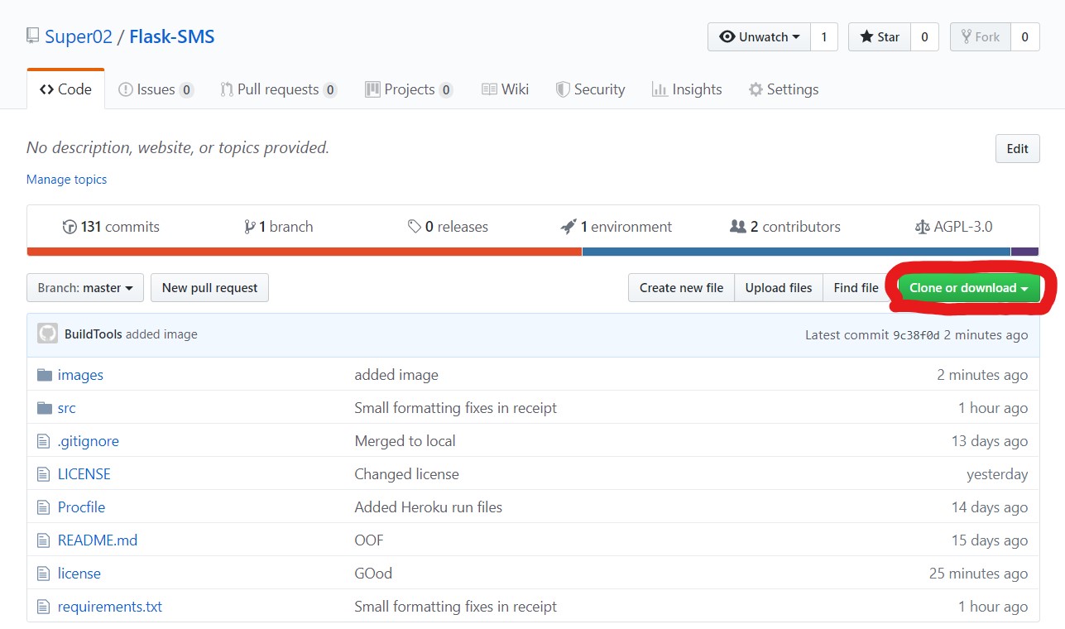The image size is (1065, 629).
Task: Click the requirements.txt file icon
Action: click(x=44, y=607)
